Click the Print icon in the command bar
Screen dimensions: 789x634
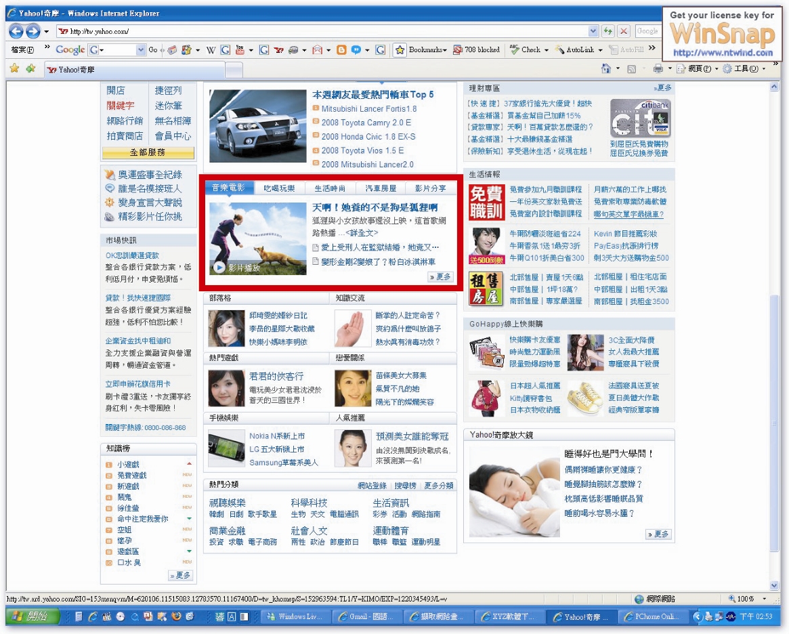pyautogui.click(x=658, y=69)
